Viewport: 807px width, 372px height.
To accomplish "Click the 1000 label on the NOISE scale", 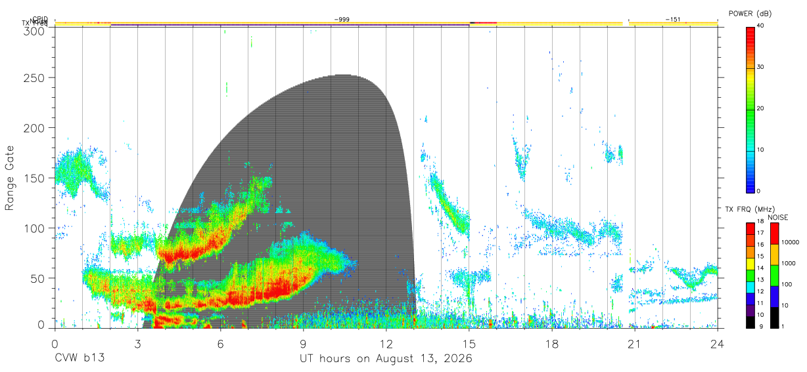I will [789, 263].
